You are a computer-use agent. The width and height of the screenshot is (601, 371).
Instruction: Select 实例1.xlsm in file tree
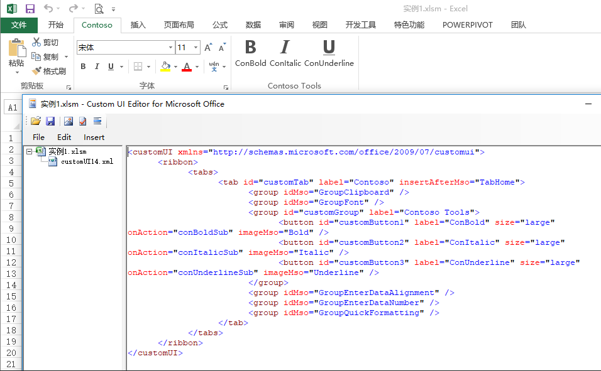click(67, 152)
